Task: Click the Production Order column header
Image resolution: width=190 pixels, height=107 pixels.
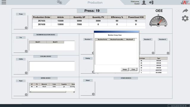Action: coord(42,17)
